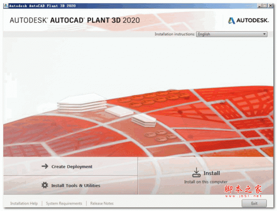Open the System Requirements link
The height and width of the screenshot is (211, 277).
[64, 204]
